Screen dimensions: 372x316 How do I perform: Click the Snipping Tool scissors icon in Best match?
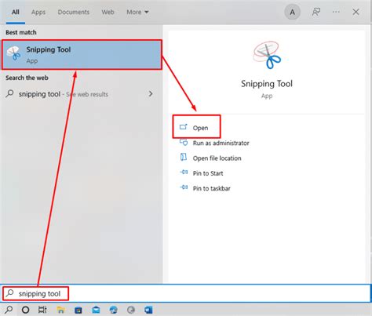coord(13,53)
